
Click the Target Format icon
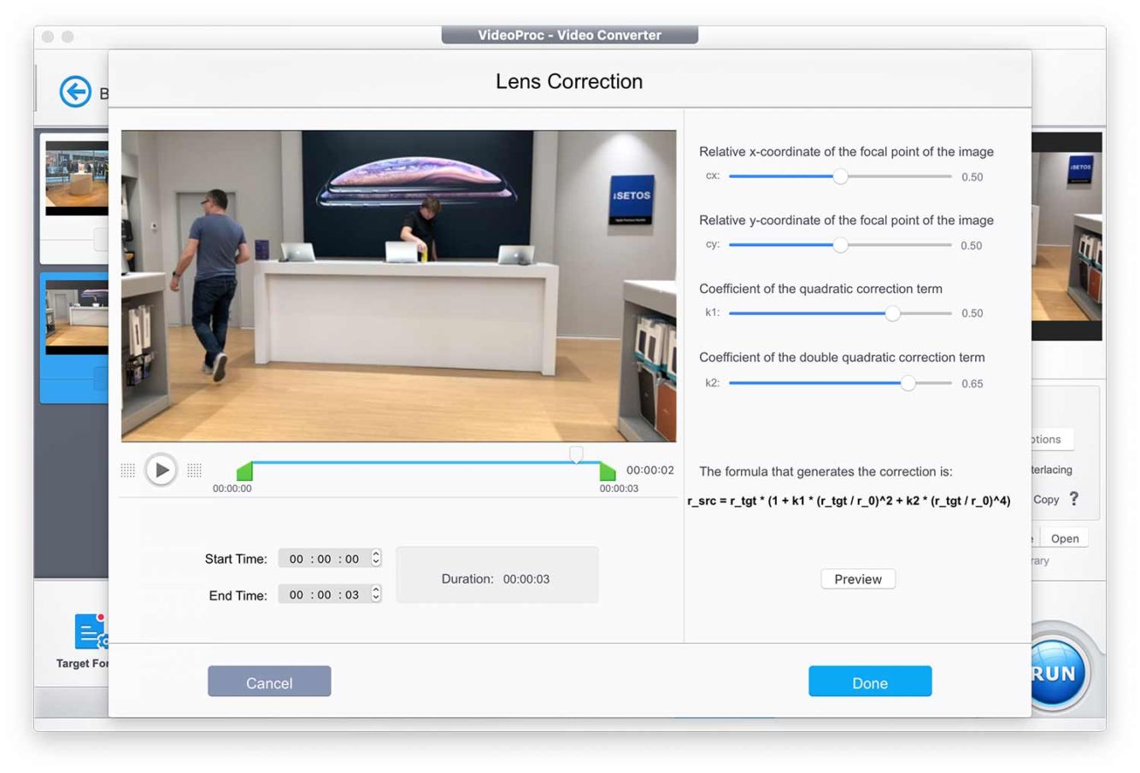pyautogui.click(x=90, y=632)
